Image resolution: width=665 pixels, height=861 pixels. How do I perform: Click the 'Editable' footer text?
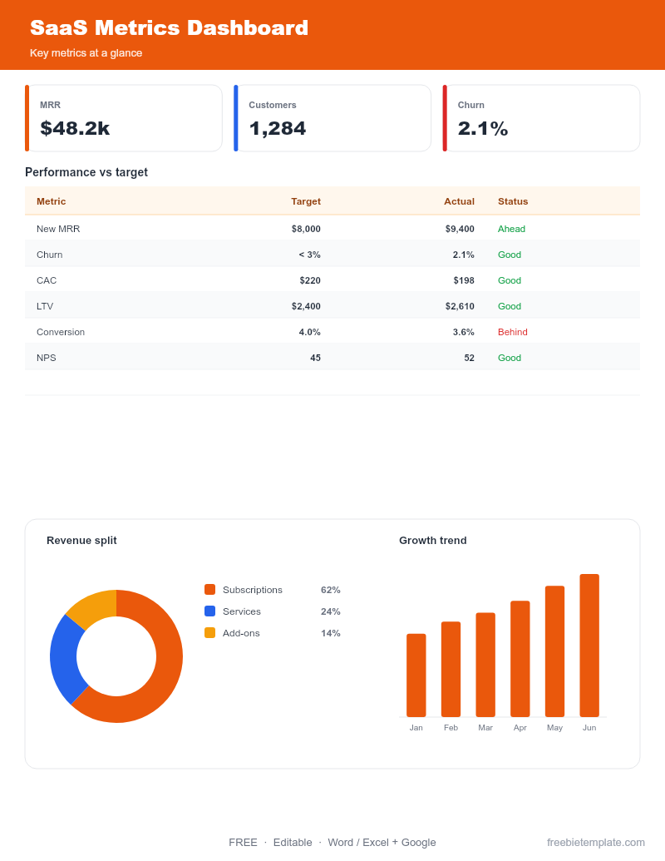[293, 843]
